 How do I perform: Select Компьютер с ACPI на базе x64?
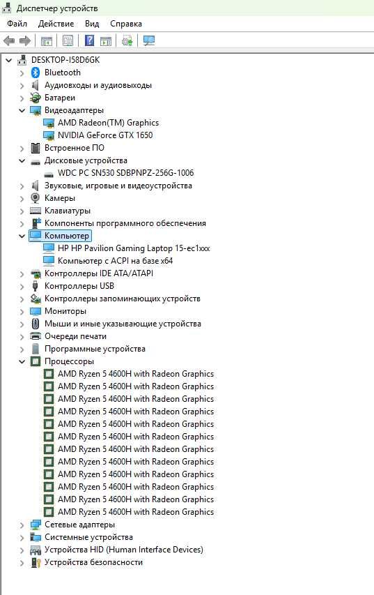(115, 261)
